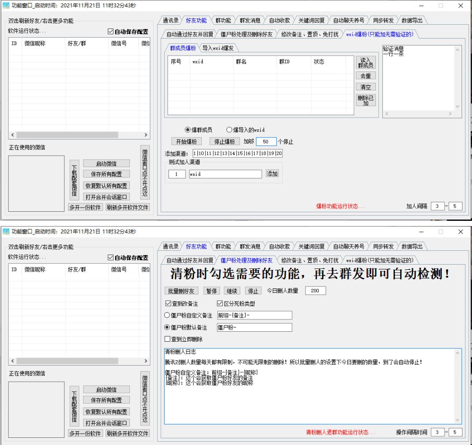Click 批量删好友 button
The height and width of the screenshot is (445, 472).
pos(181,291)
